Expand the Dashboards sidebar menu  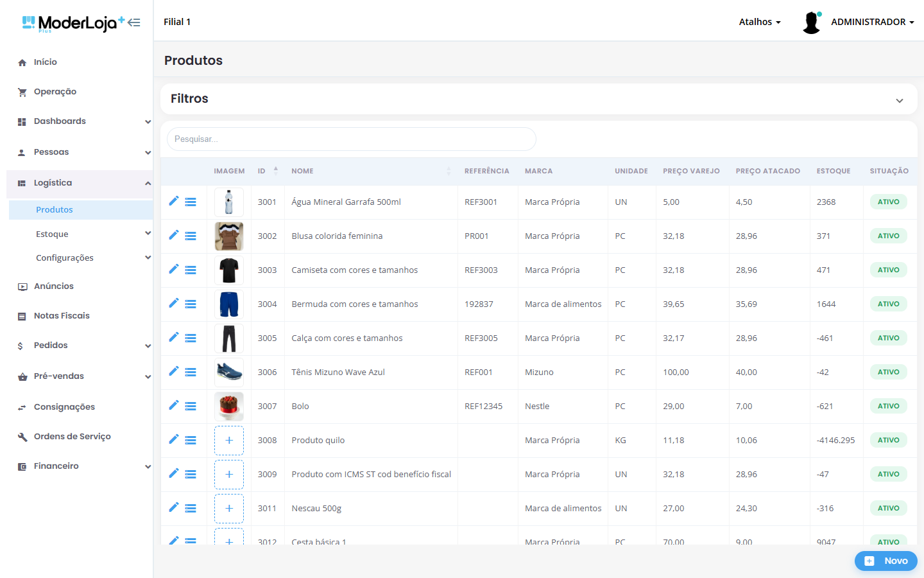(x=80, y=121)
